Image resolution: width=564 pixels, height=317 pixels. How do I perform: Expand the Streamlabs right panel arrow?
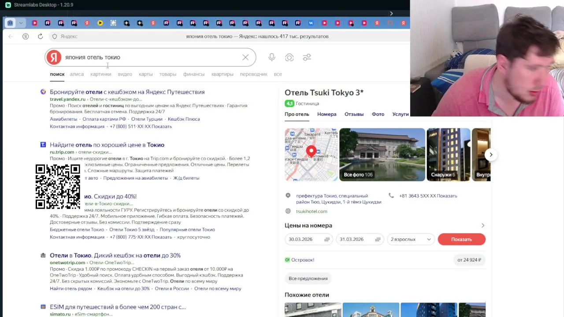[x=391, y=13]
